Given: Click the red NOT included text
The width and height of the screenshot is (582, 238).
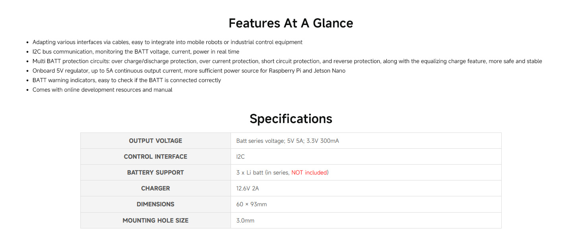Looking at the screenshot, I should tap(310, 173).
